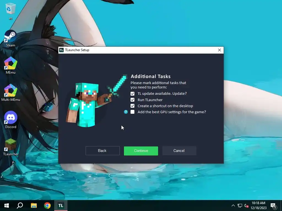The width and height of the screenshot is (282, 211).
Task: Select the Steam desktop shortcut
Action: pos(11,38)
